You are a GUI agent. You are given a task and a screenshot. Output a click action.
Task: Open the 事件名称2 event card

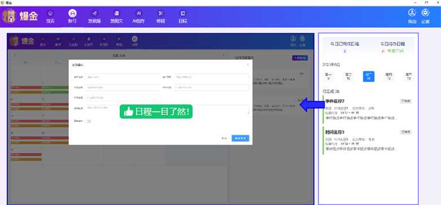[368, 110]
